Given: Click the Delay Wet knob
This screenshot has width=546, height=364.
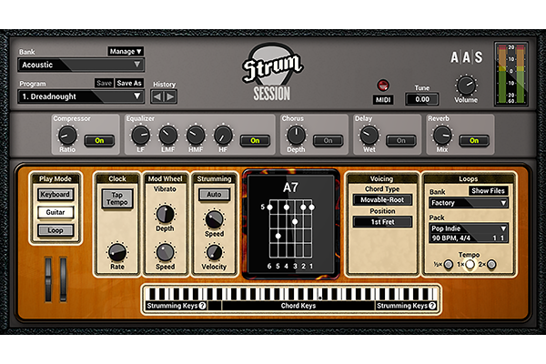Looking at the screenshot, I should 369,136.
